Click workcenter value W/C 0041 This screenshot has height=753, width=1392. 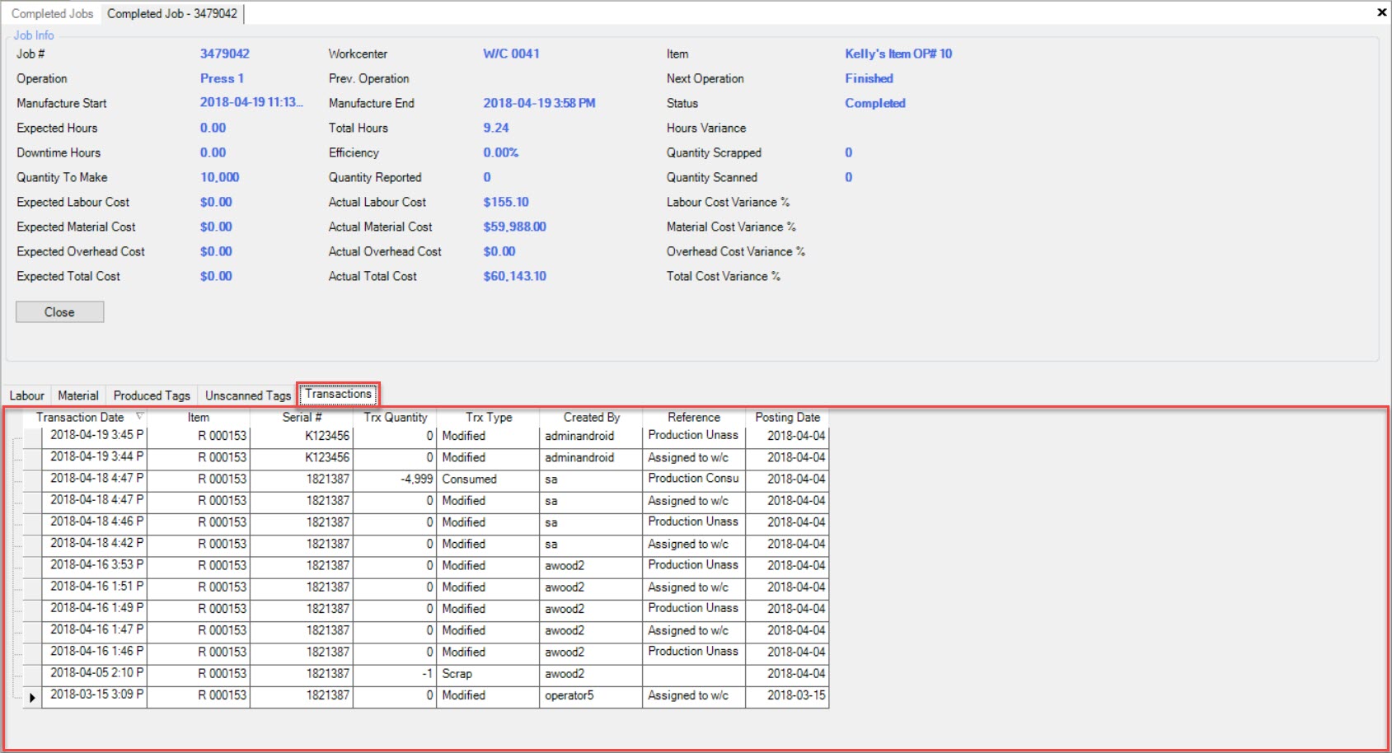511,54
